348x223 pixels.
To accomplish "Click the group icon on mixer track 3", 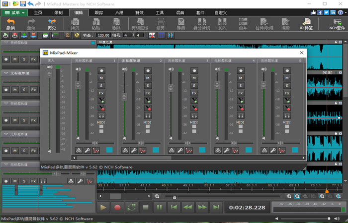I will pos(172,151).
